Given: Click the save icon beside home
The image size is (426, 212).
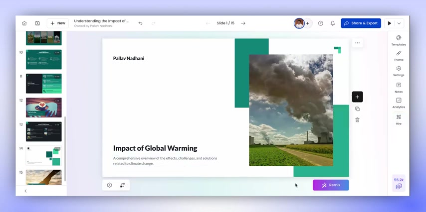Looking at the screenshot, I should 37,23.
